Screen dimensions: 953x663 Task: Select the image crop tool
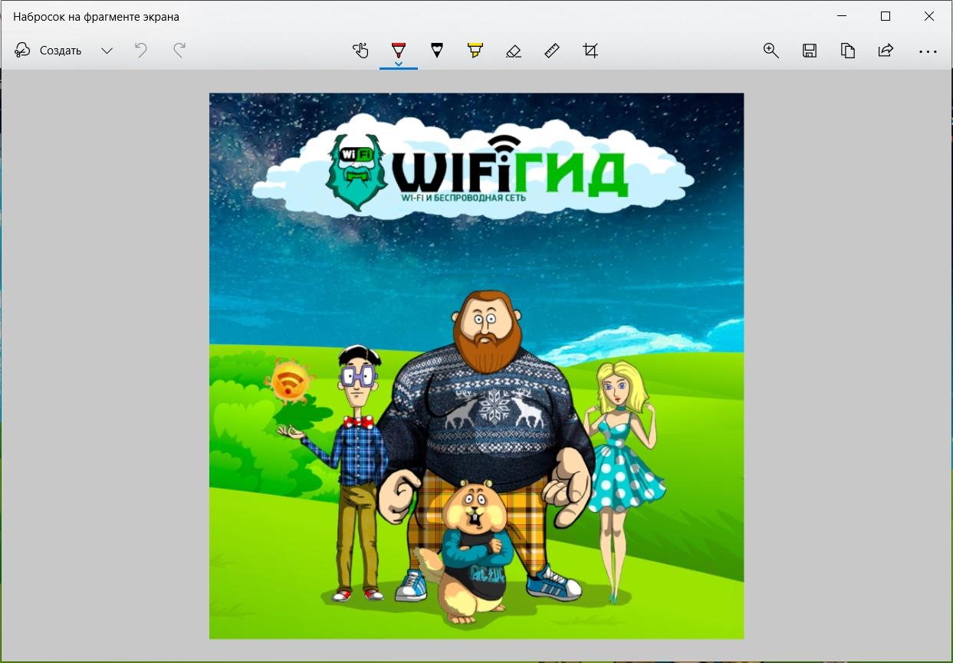(590, 51)
